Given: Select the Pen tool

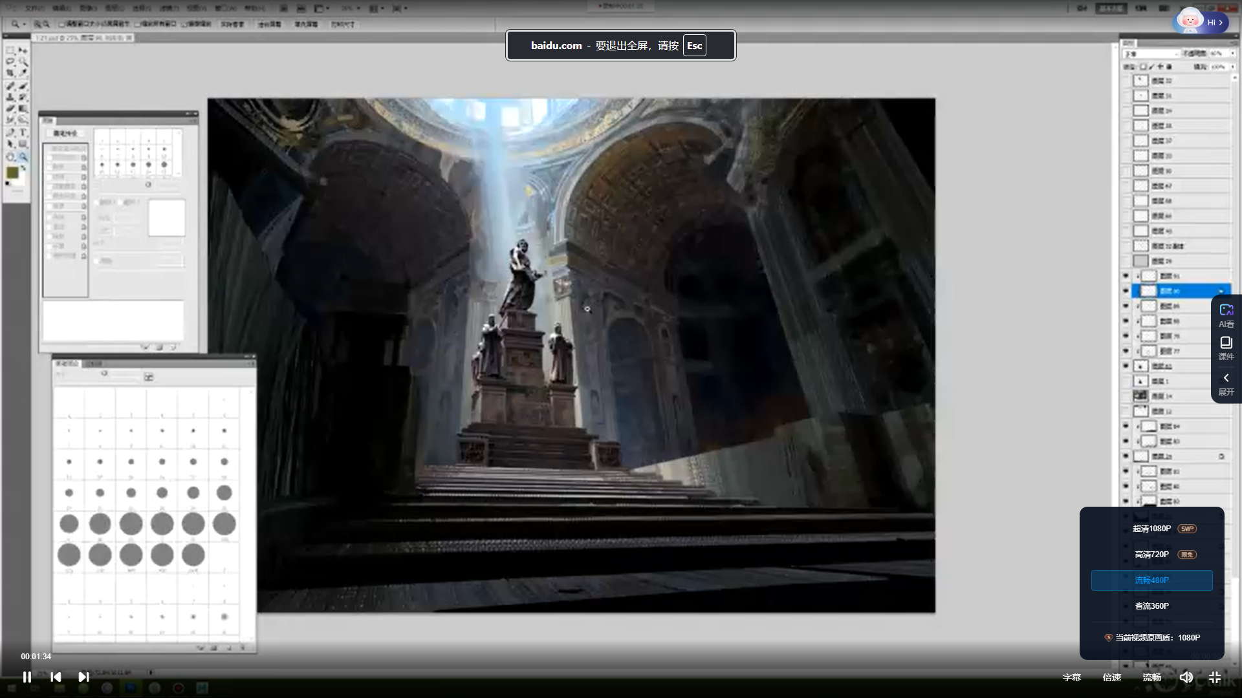Looking at the screenshot, I should 10,132.
